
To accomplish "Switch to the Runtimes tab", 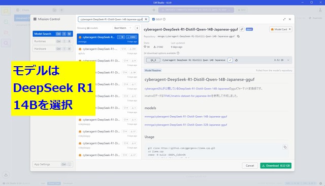I will (x=53, y=41).
